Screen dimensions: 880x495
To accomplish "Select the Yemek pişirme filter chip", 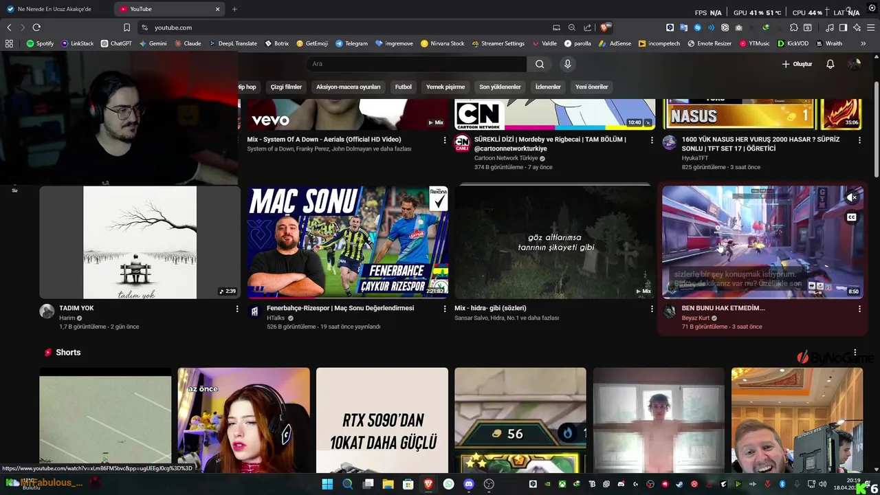I will click(x=445, y=87).
